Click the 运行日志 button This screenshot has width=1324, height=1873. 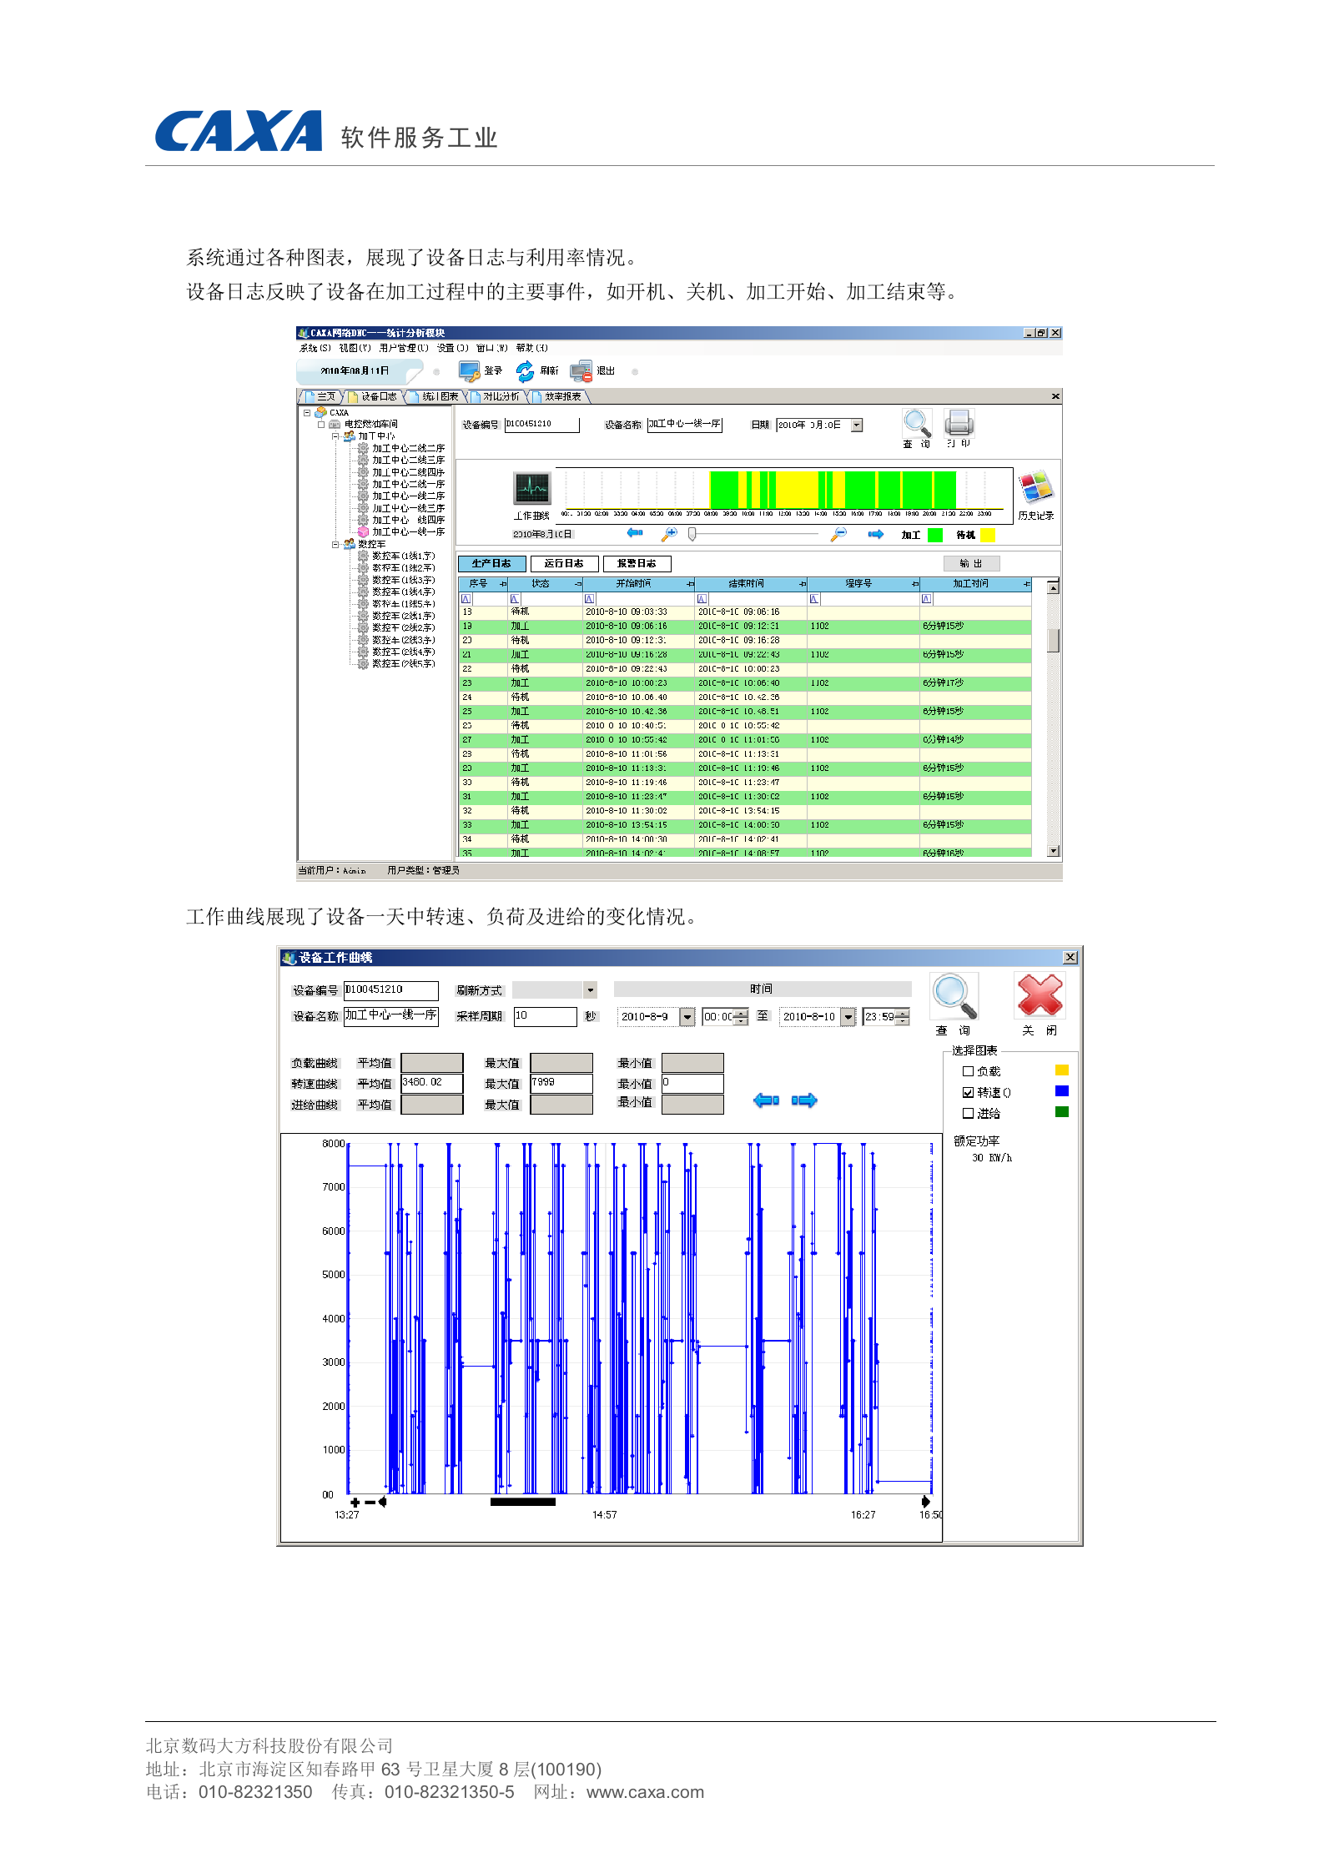[563, 564]
